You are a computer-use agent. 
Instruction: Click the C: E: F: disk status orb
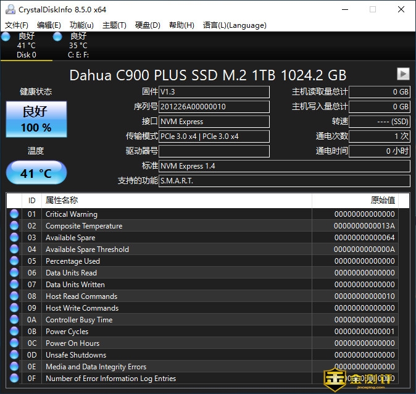pyautogui.click(x=57, y=37)
